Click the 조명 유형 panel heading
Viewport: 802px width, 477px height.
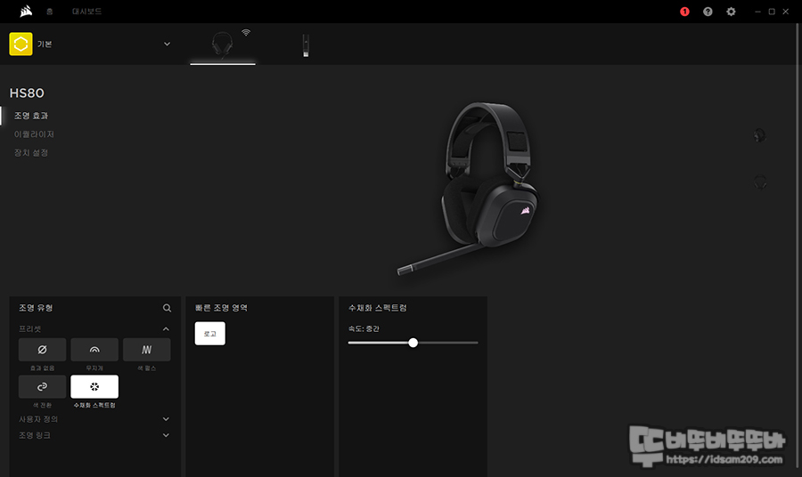point(36,308)
